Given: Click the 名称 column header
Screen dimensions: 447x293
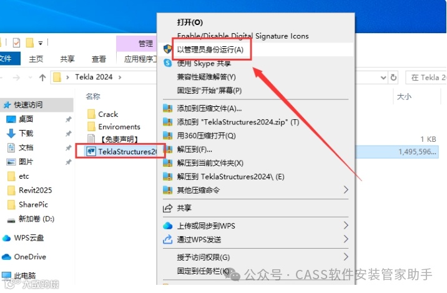Looking at the screenshot, I should point(93,96).
